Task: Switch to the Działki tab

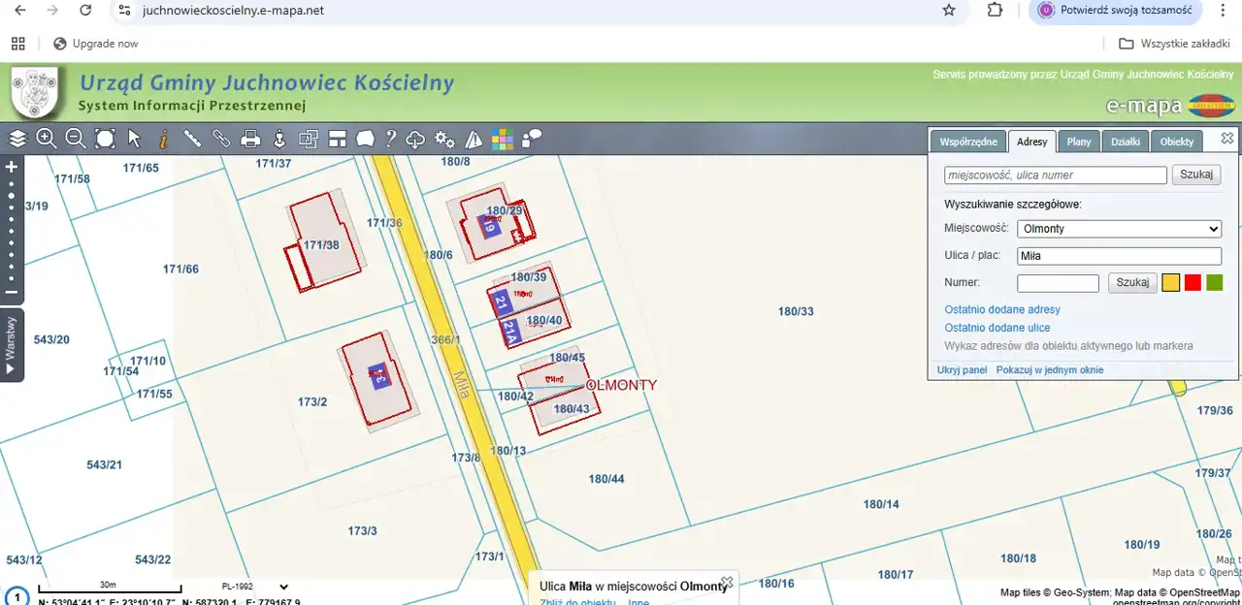Action: (x=1125, y=142)
